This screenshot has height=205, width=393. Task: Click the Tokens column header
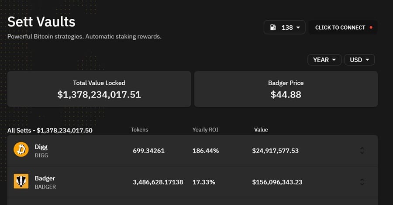pos(139,130)
